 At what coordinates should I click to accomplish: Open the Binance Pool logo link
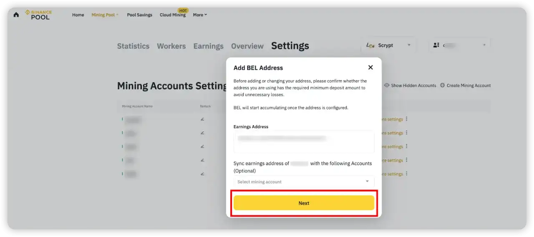(38, 15)
